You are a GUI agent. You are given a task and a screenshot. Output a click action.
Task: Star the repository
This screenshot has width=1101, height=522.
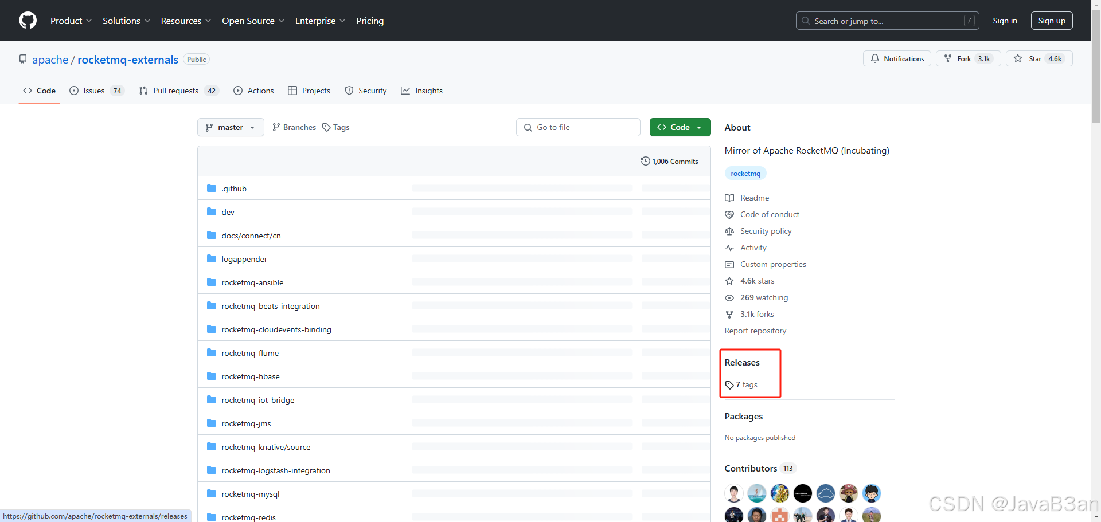pos(1039,58)
